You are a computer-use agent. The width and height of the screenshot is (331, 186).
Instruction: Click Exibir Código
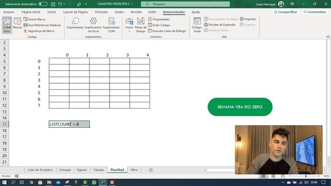[159, 25]
